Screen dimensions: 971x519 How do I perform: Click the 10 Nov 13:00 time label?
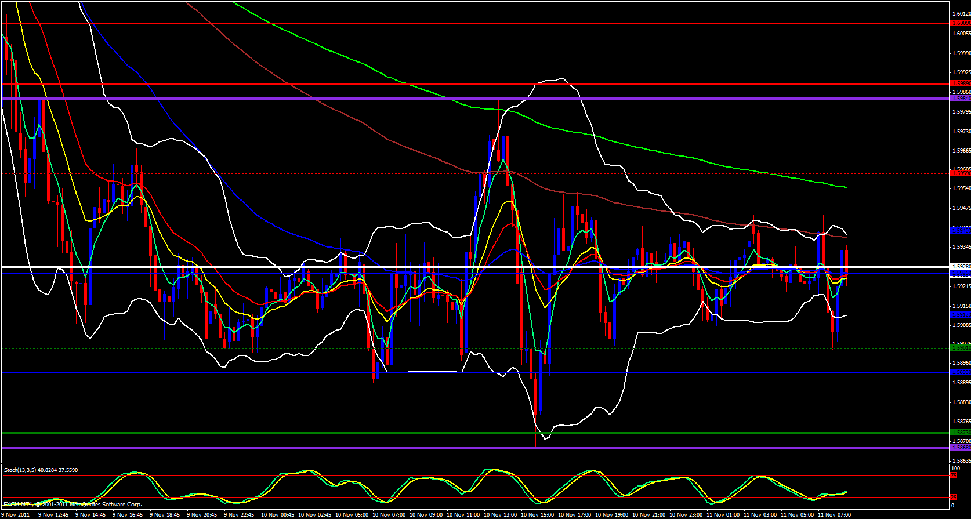501,514
